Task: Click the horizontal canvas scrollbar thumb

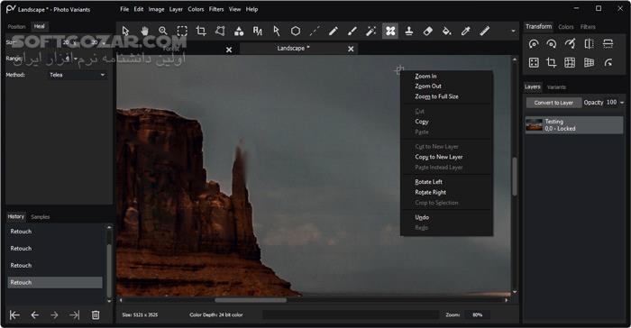Action: 251,300
